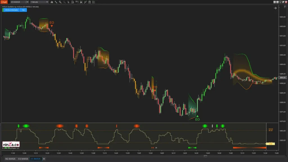
Task: Open the Data Series icon
Action: click(73, 2)
